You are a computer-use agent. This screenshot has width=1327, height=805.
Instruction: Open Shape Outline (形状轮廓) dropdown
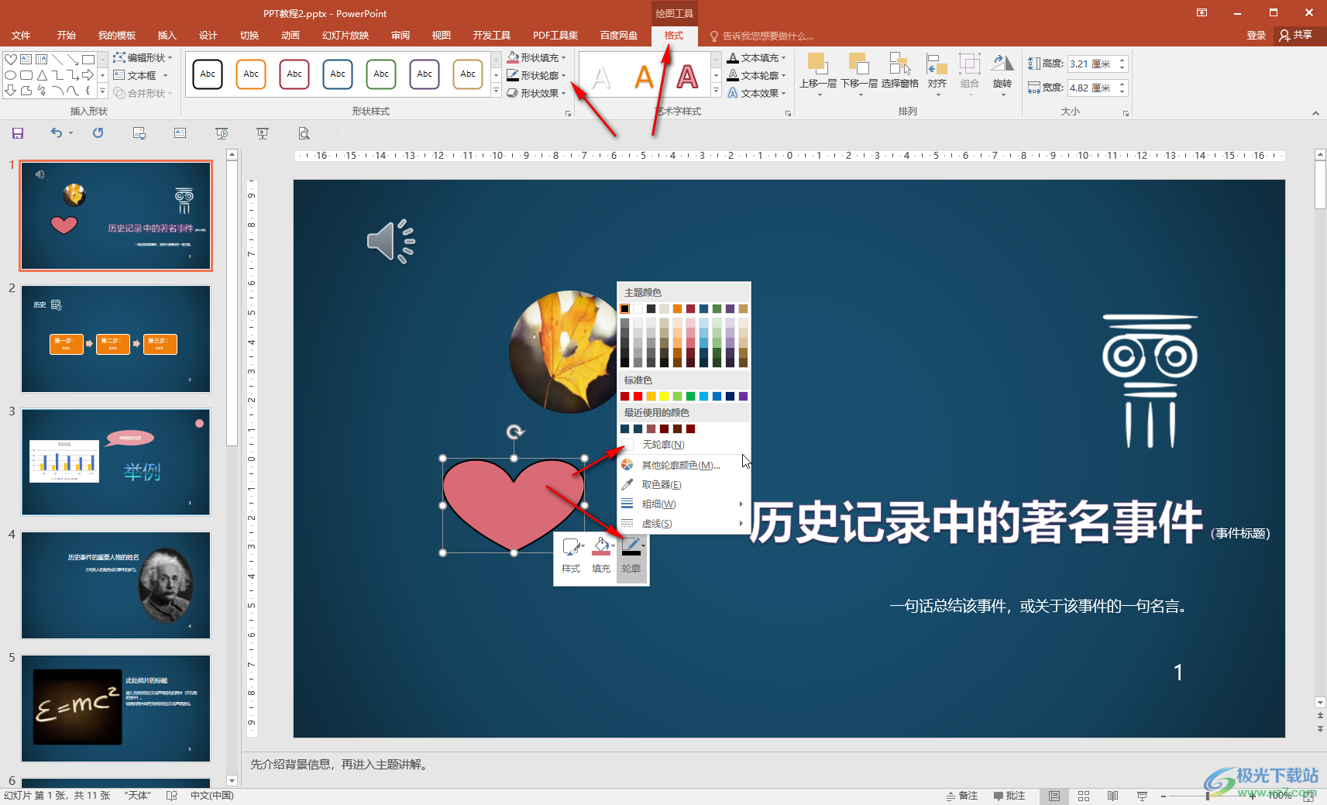point(537,76)
